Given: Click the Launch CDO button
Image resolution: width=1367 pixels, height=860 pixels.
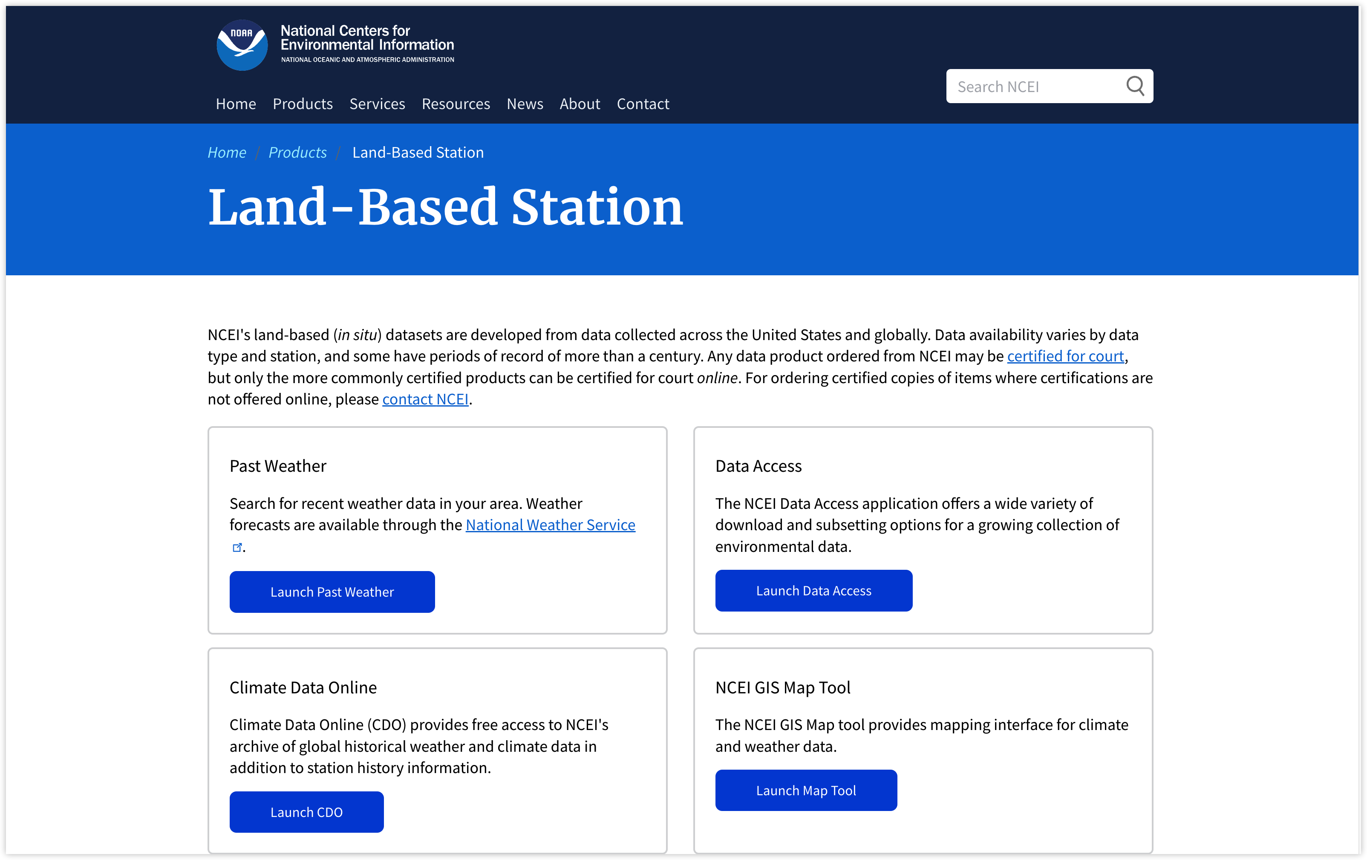Looking at the screenshot, I should pos(306,812).
